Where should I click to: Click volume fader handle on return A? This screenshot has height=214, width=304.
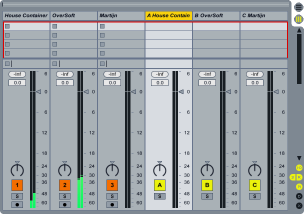(x=181, y=91)
